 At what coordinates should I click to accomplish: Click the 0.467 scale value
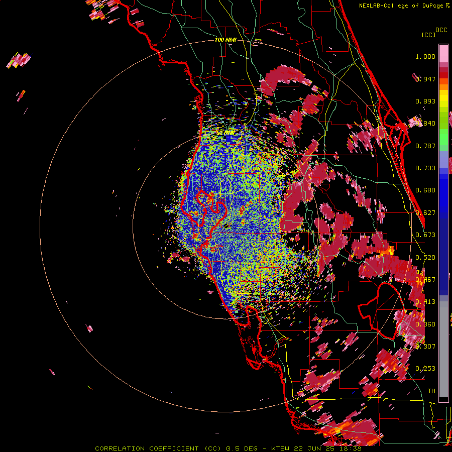click(425, 280)
